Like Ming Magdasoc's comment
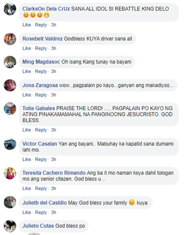This screenshot has height=235, width=190. (x=27, y=71)
